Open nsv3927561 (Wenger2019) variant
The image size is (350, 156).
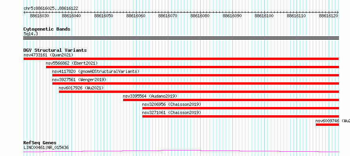click(x=79, y=80)
